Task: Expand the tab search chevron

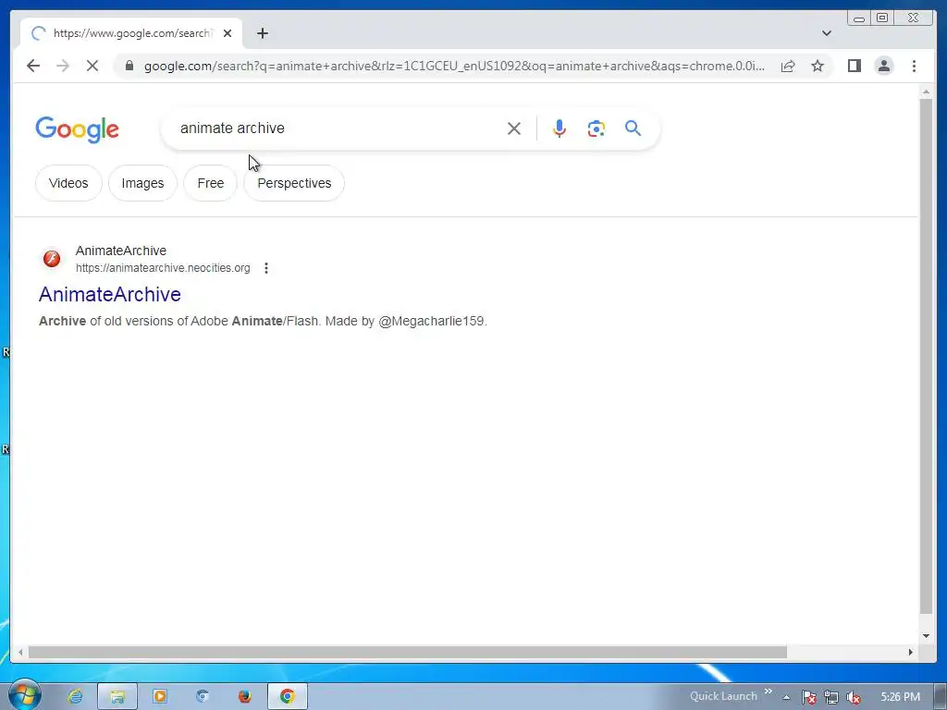Action: [x=826, y=33]
